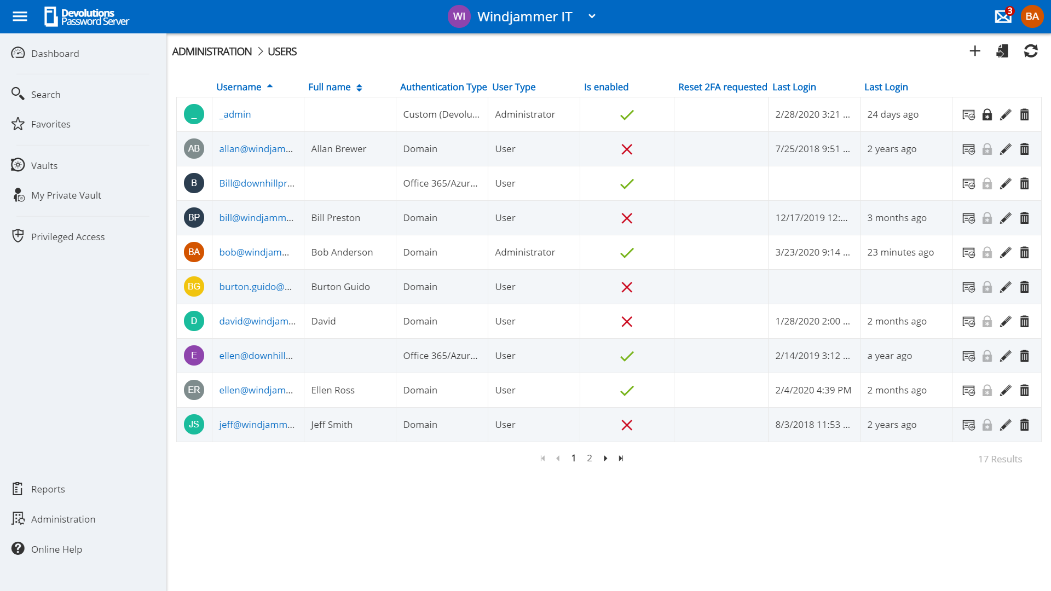
Task: Delete the _admin user via trash icon
Action: [1025, 114]
